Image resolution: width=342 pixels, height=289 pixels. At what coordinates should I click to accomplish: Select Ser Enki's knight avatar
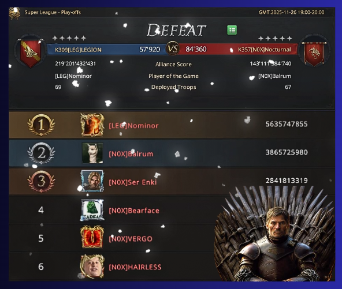[x=92, y=181]
